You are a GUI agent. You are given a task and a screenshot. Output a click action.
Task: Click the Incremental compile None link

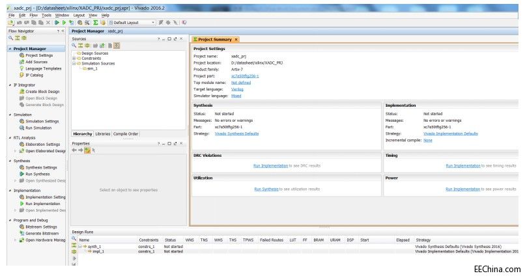427,140
